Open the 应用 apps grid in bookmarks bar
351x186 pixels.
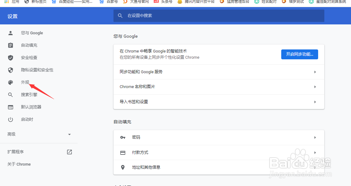pos(12,2)
